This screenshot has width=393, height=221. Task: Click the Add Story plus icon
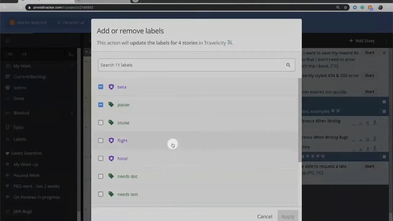(x=351, y=41)
